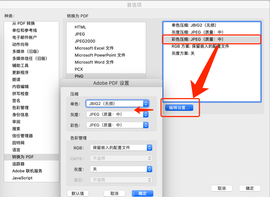Choose JPEG in the file format list
Image resolution: width=270 pixels, height=197 pixels.
[106, 34]
